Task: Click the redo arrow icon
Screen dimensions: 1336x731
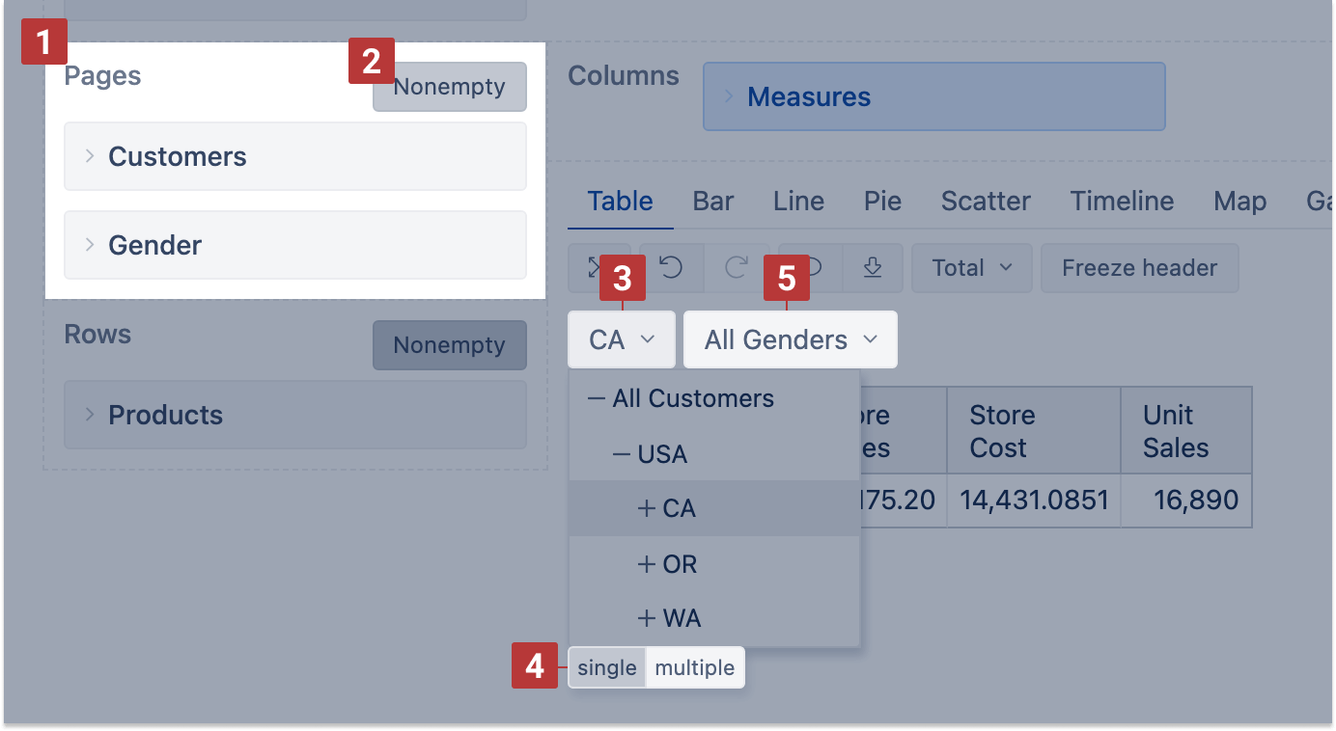Action: [x=737, y=268]
